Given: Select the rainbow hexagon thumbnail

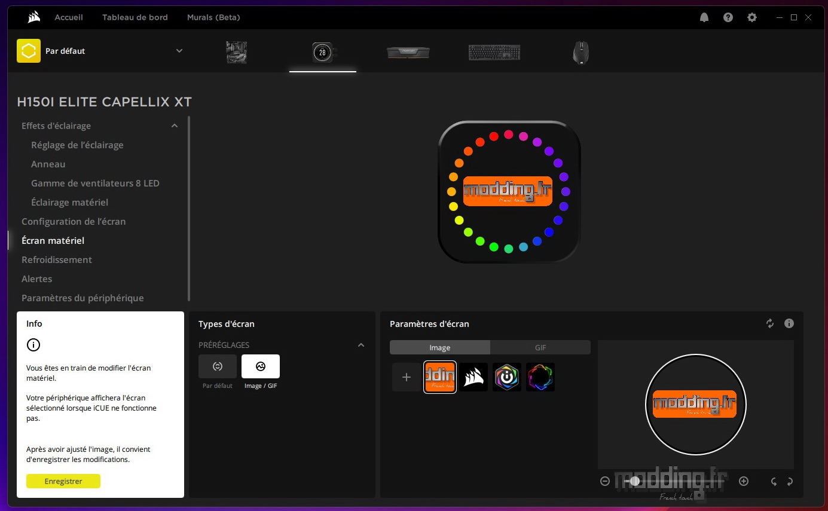Looking at the screenshot, I should (x=540, y=377).
